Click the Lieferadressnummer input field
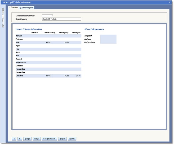The height and width of the screenshot is (145, 174). [x=48, y=16]
